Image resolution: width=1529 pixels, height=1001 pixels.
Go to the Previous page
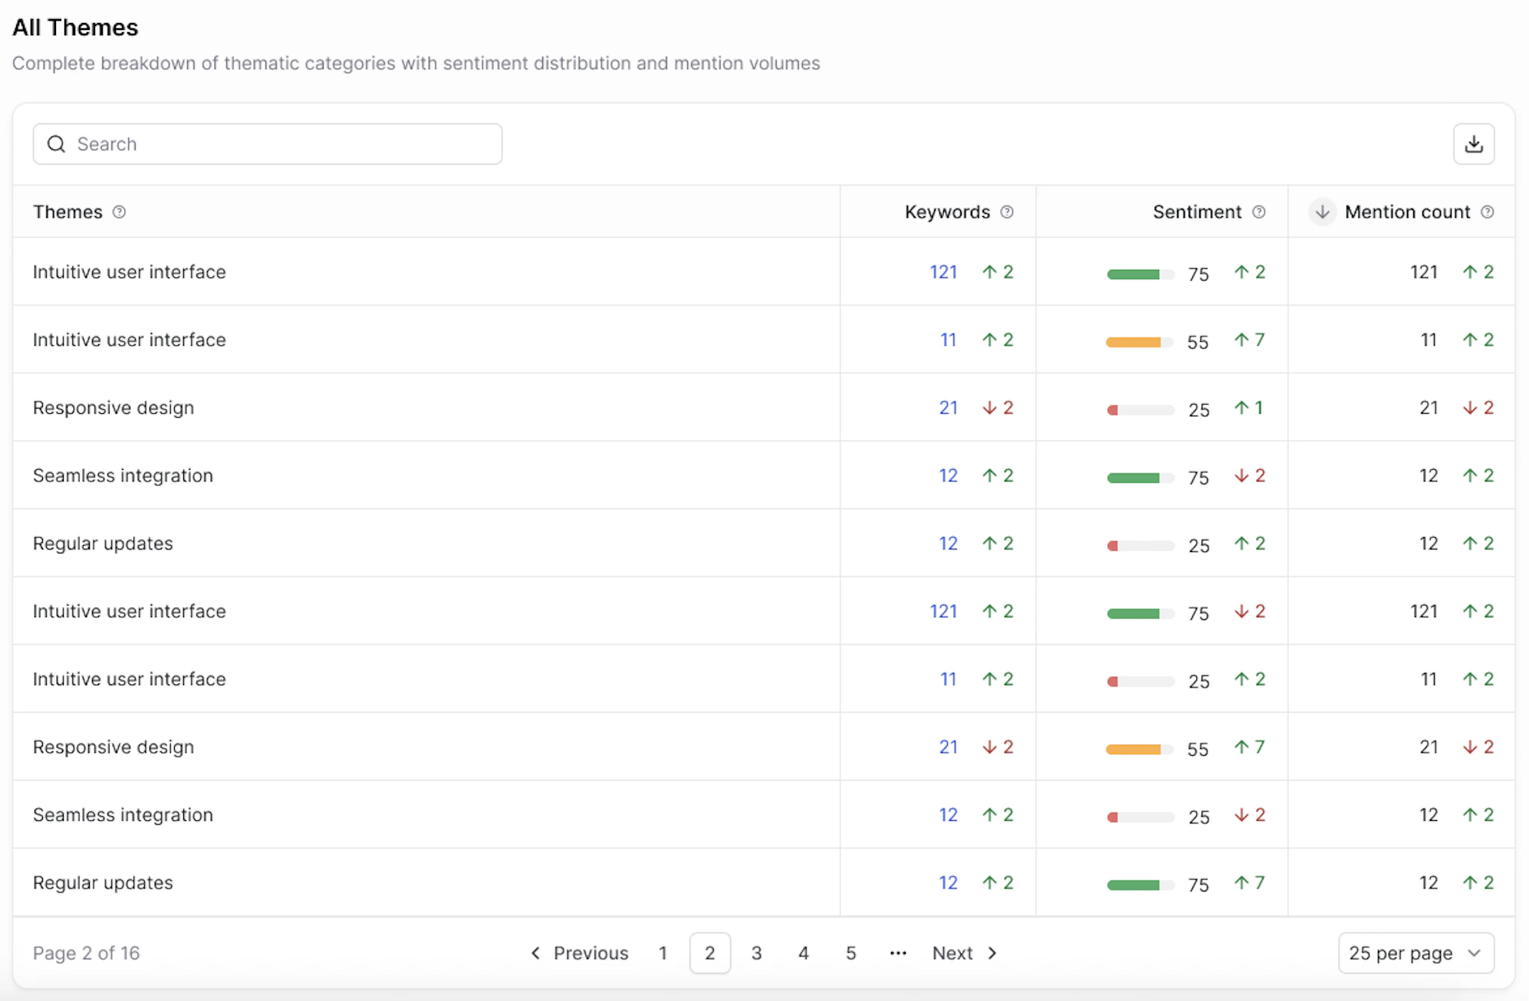click(x=580, y=953)
